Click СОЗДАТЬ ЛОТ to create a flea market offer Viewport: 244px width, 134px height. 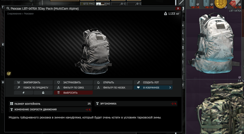153,82
